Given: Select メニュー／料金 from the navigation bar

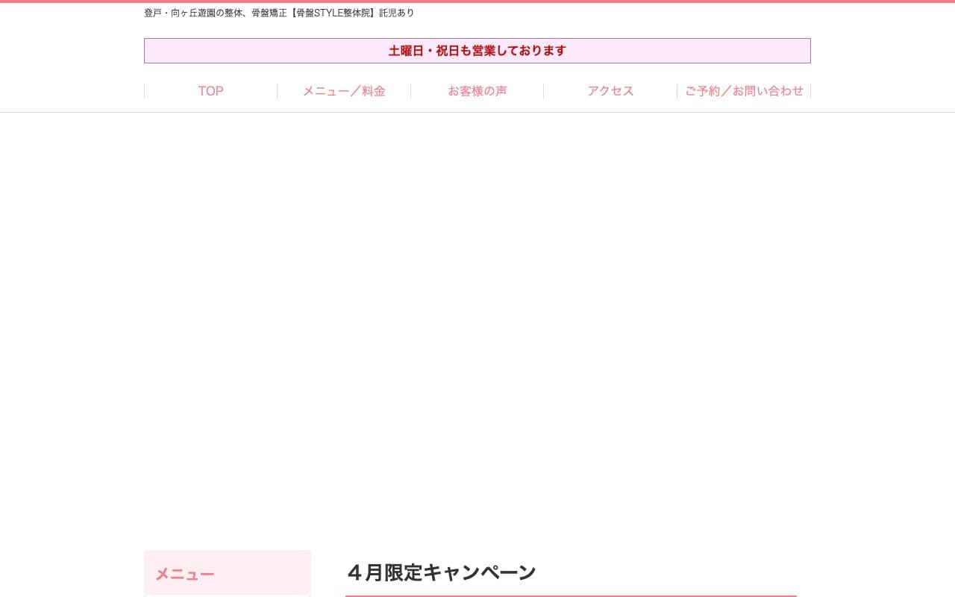Looking at the screenshot, I should [x=344, y=90].
